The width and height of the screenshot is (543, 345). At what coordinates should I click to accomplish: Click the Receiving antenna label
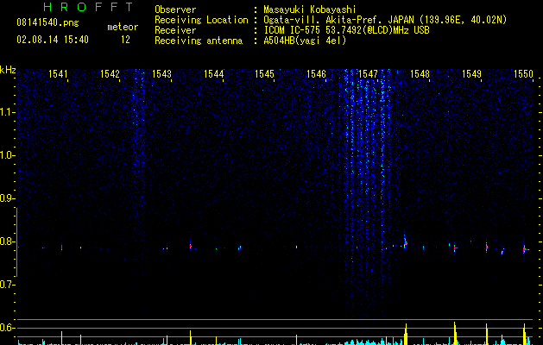pyautogui.click(x=199, y=41)
